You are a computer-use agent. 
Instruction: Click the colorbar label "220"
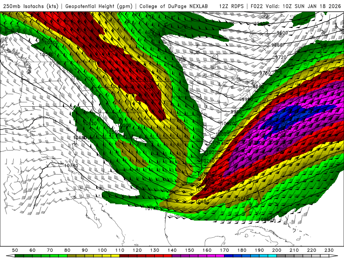(x=311, y=250)
